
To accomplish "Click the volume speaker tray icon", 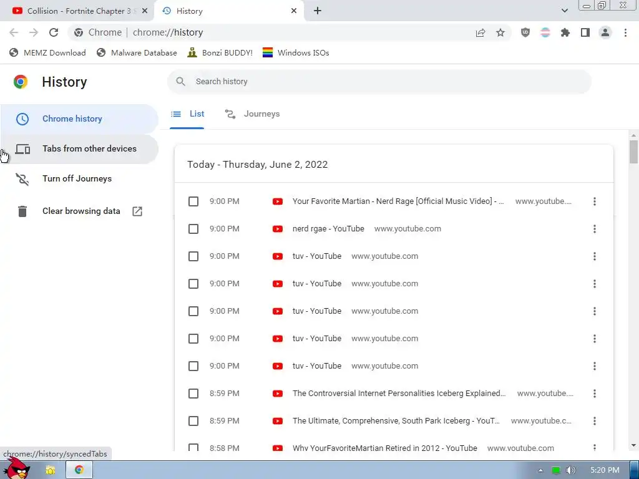I will (x=571, y=470).
